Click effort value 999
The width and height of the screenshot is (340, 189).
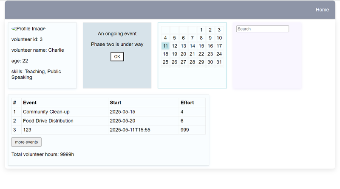tap(192, 130)
